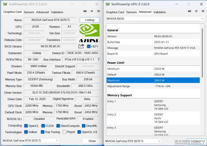The image size is (207, 146).
Task: Click the Driver Date Feb 12, 2025 field
Action: 37,99
